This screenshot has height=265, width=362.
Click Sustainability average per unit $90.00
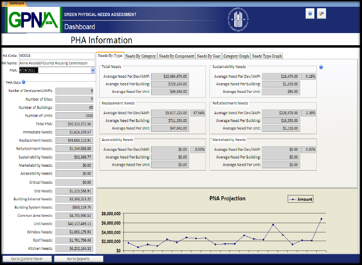pyautogui.click(x=281, y=92)
